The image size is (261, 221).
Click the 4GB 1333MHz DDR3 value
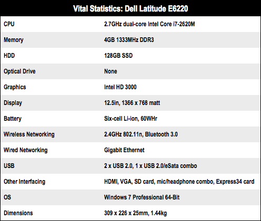129,40
